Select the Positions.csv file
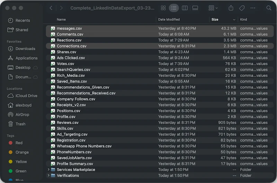Image resolution: width=277 pixels, height=183 pixels. click(160, 111)
